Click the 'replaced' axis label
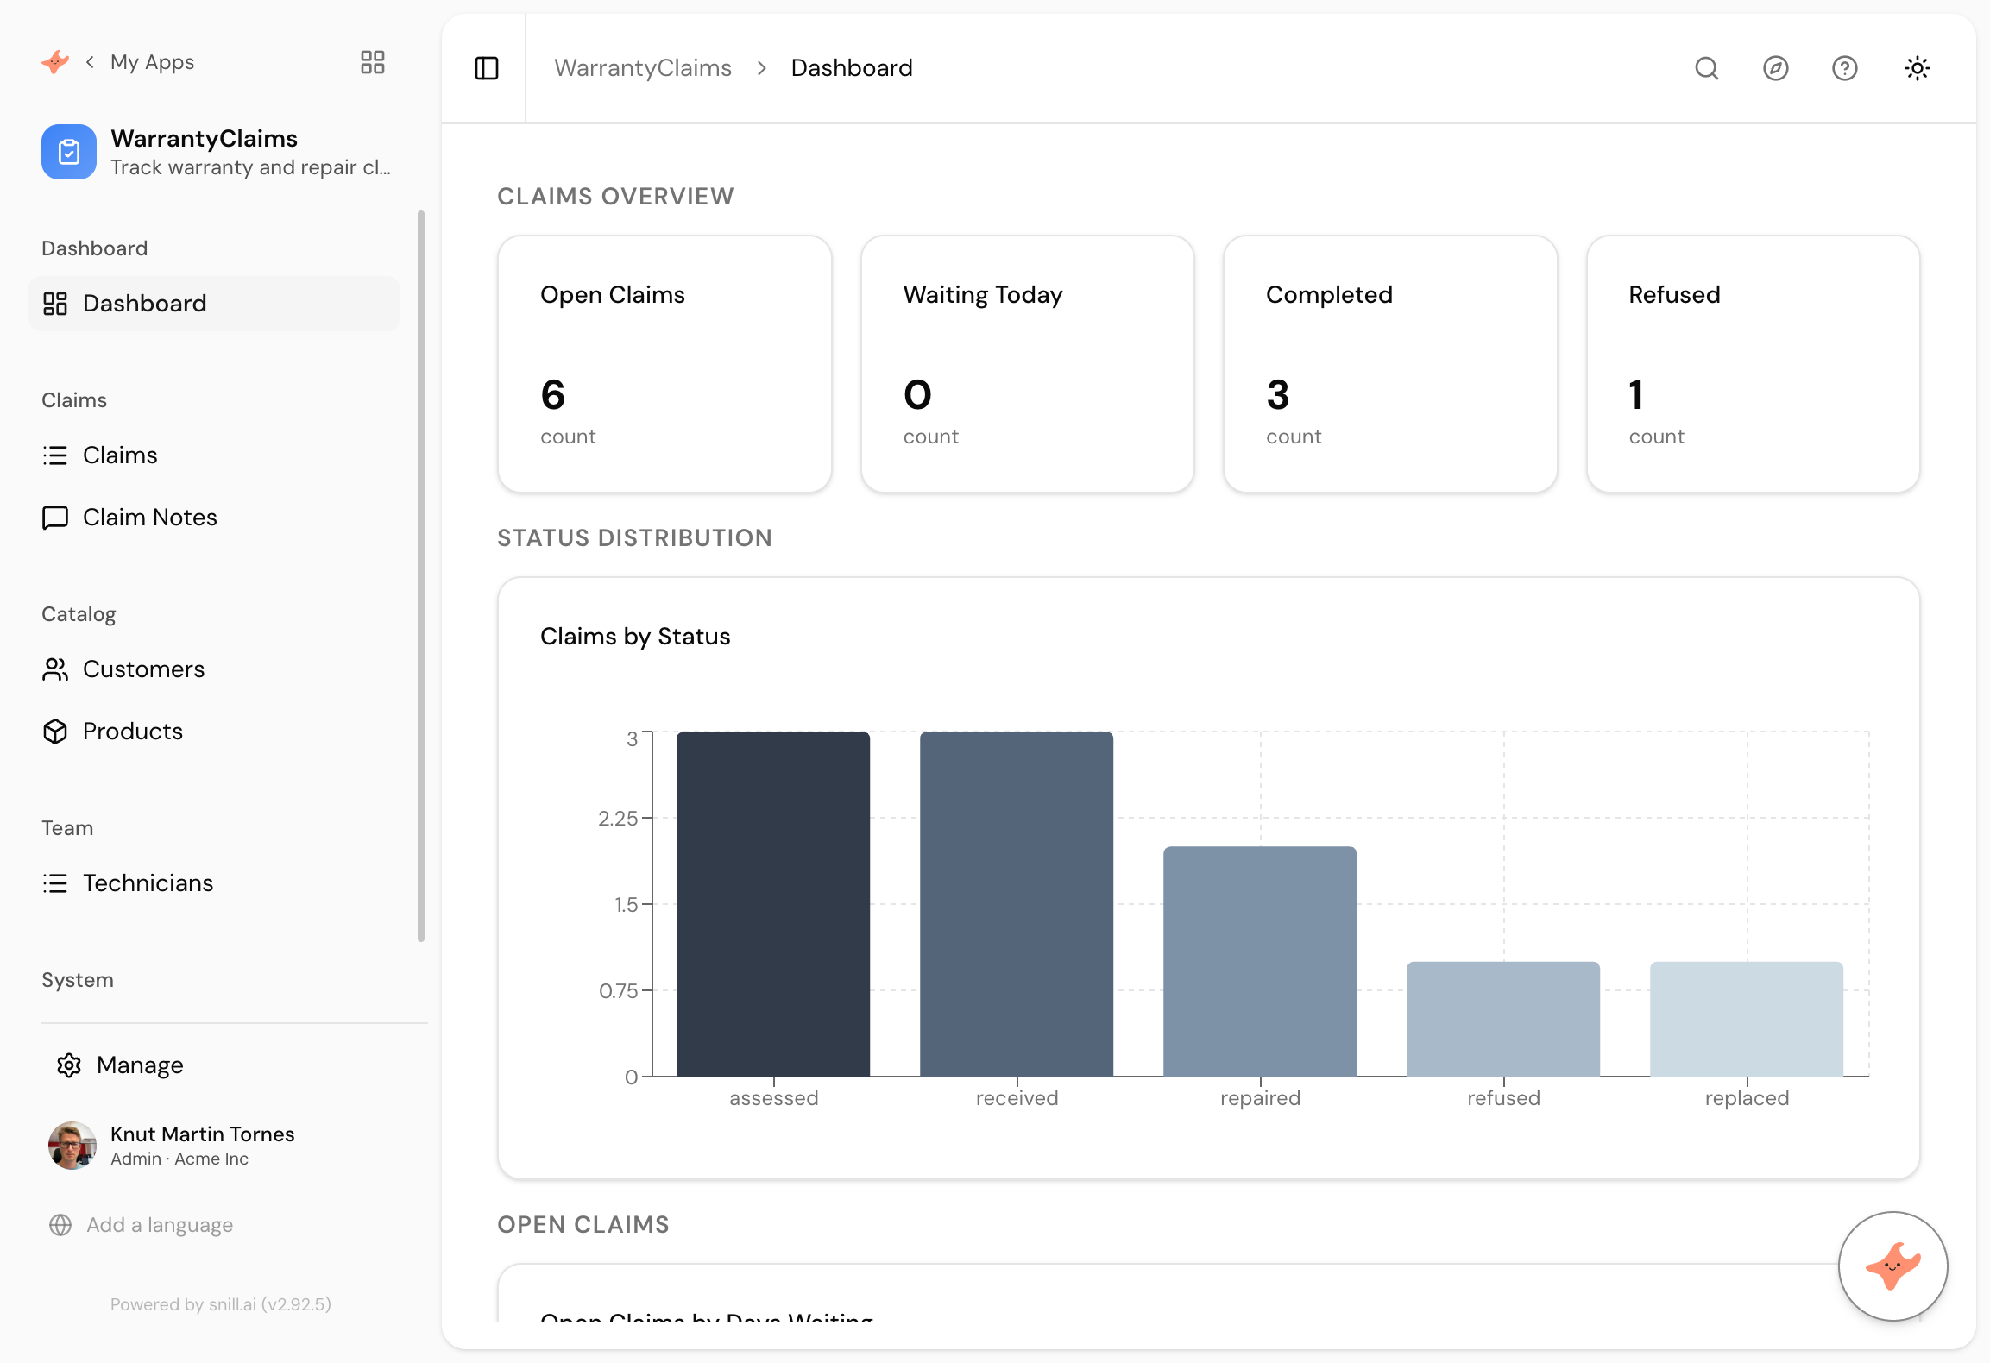The height and width of the screenshot is (1363, 1990). (1747, 1098)
